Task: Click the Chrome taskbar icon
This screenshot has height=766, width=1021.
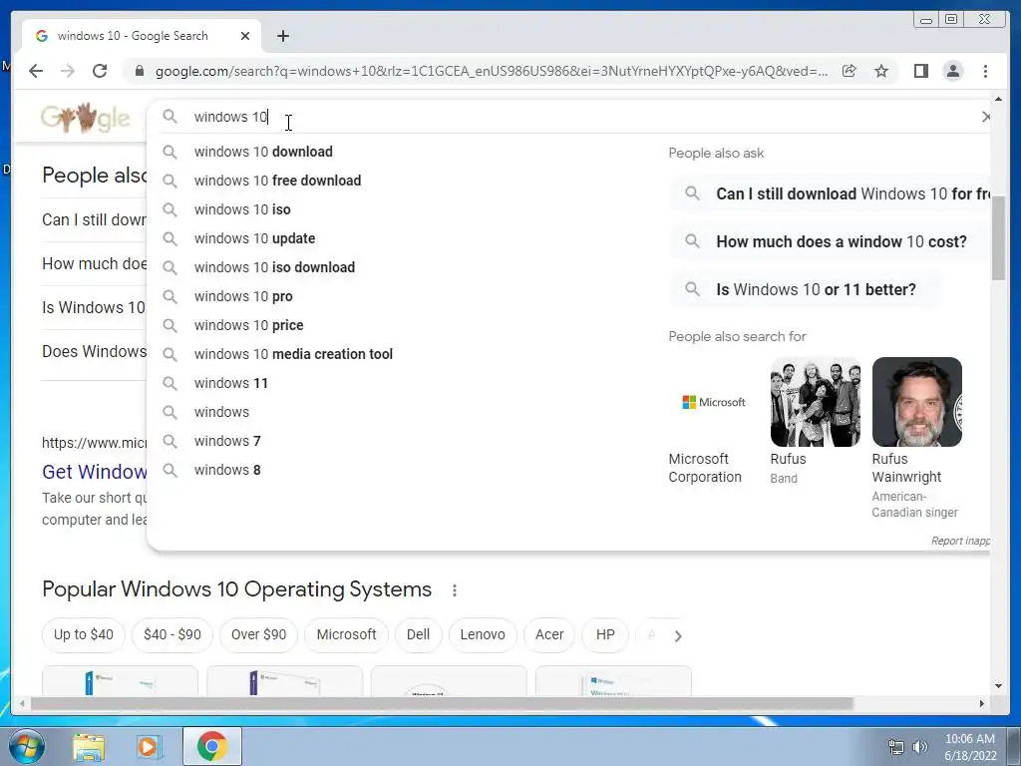Action: [x=212, y=746]
